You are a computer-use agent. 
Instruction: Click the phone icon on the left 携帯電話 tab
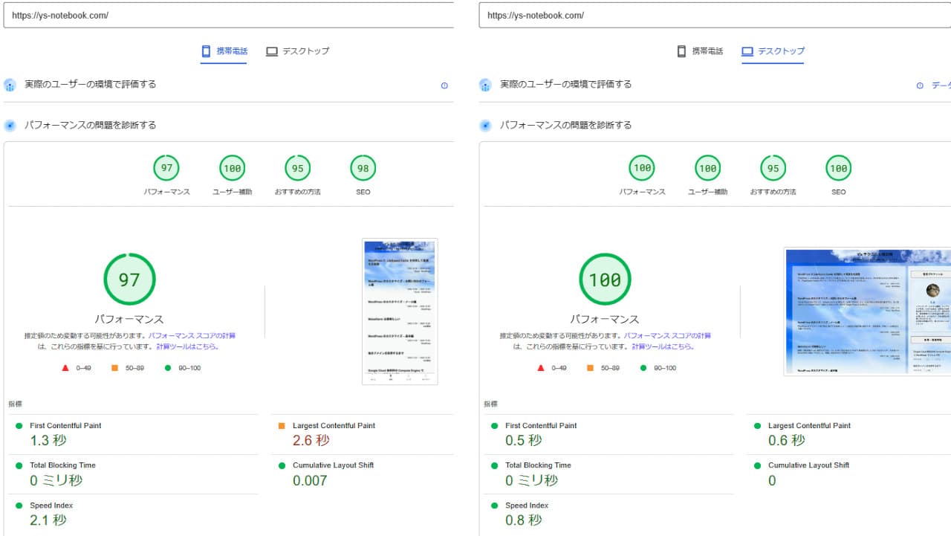tap(206, 51)
